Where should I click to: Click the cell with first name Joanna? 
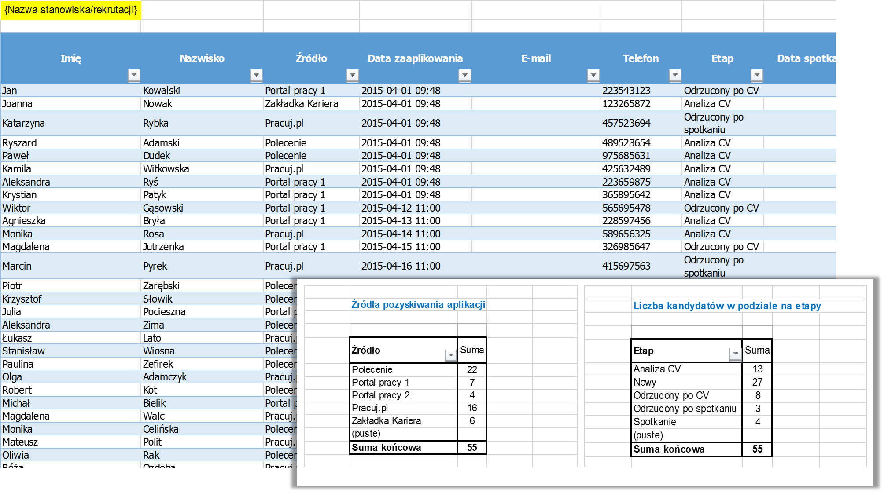tap(71, 104)
